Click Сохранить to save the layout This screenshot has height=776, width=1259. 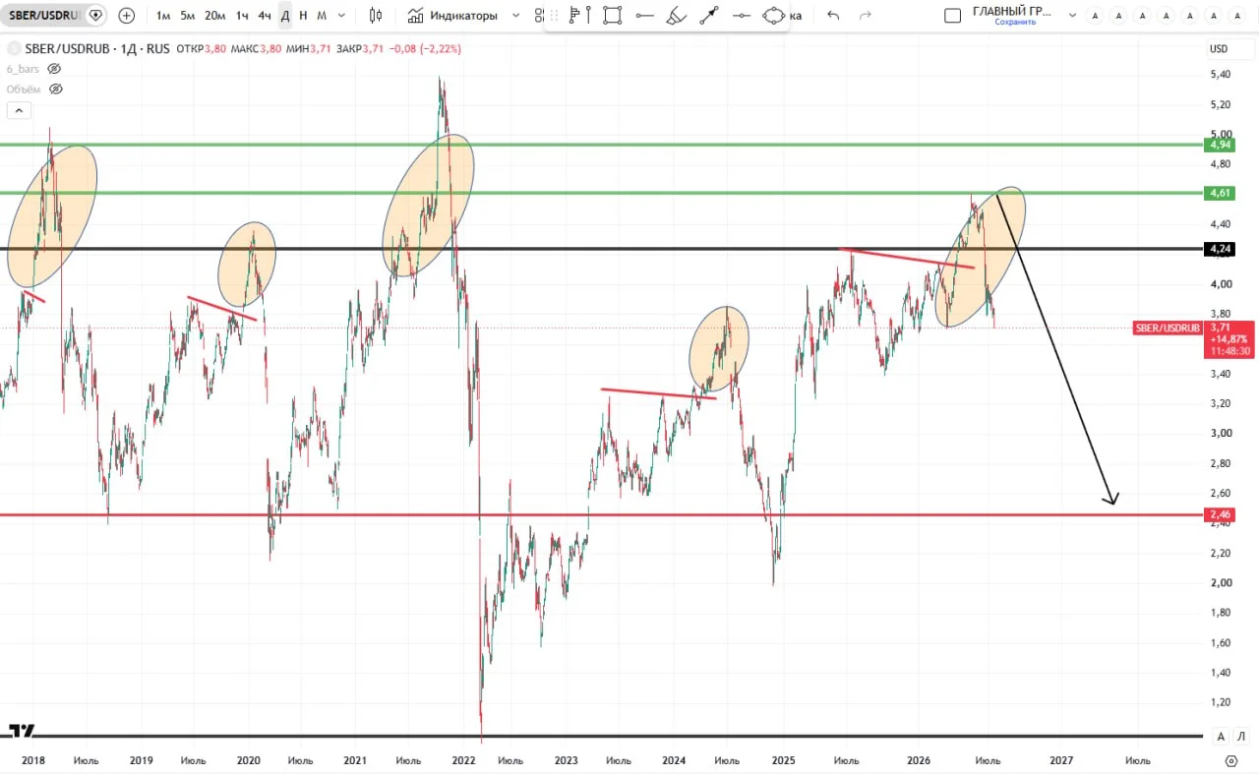(x=1015, y=22)
